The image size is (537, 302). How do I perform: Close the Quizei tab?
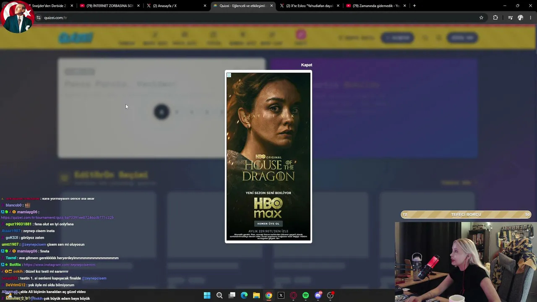pos(271,6)
